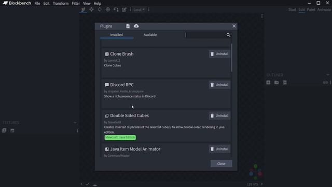The image size is (332, 187).
Task: Open the Transform menu
Action: 61,4
